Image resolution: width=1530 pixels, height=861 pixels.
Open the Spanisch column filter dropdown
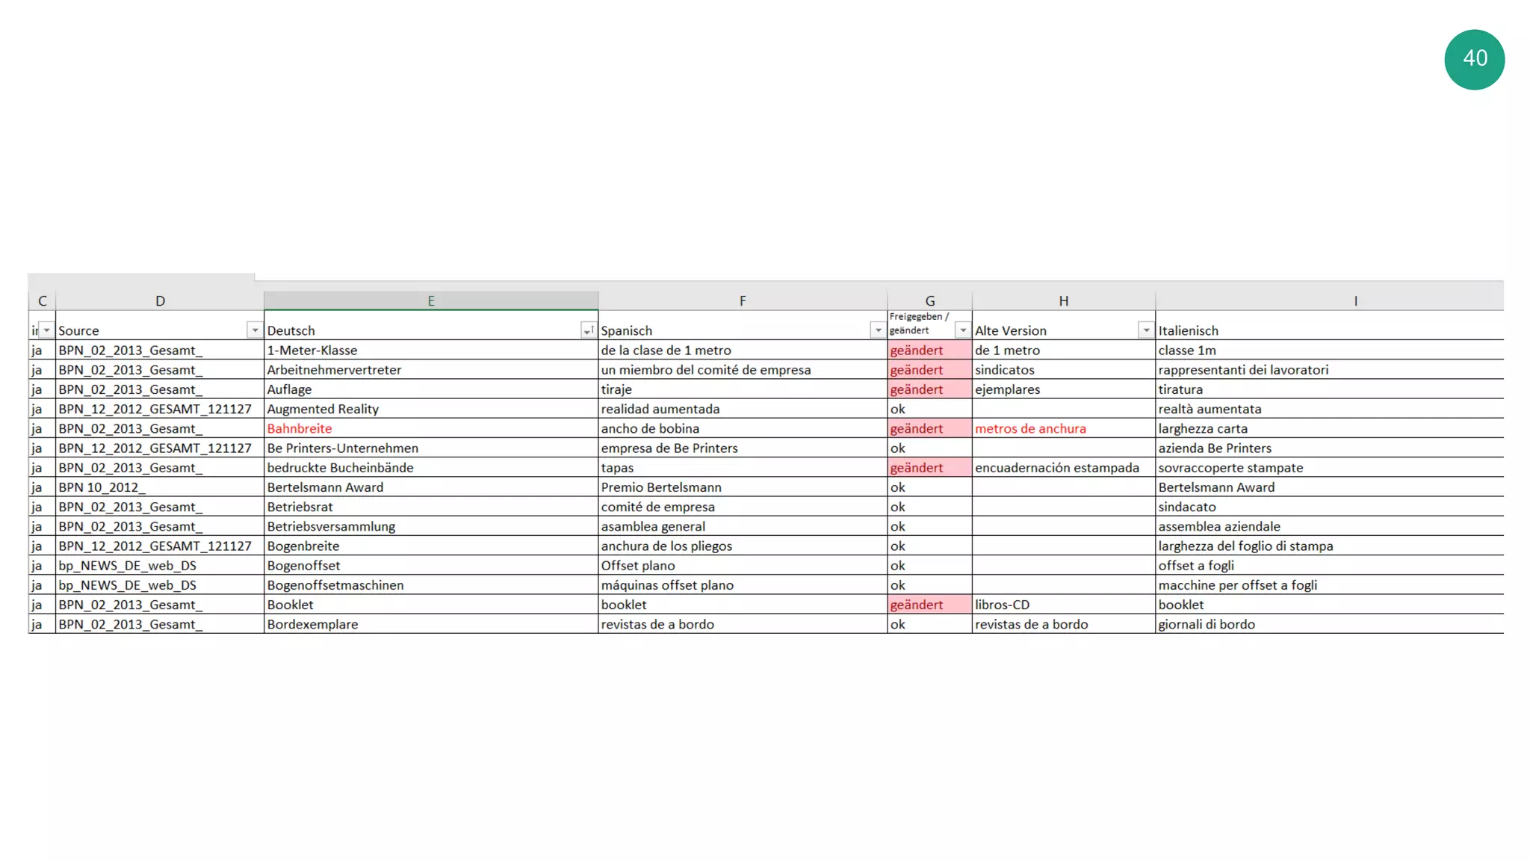point(877,330)
